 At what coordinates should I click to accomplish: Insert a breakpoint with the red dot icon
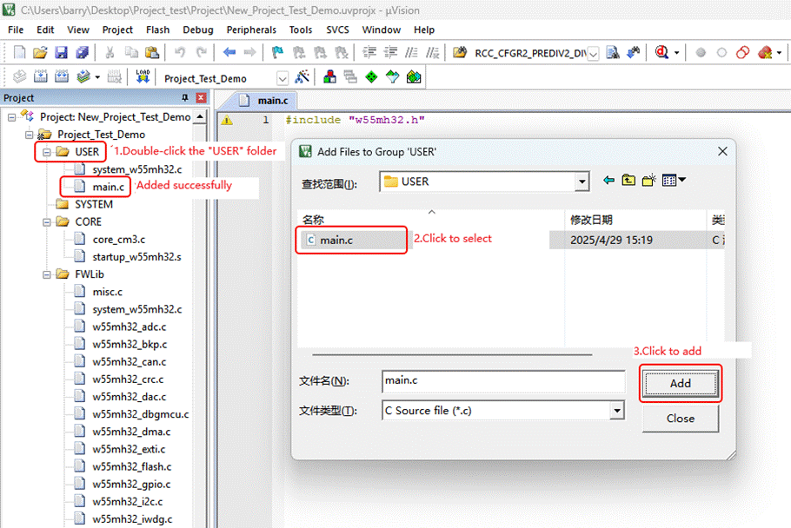pyautogui.click(x=701, y=52)
